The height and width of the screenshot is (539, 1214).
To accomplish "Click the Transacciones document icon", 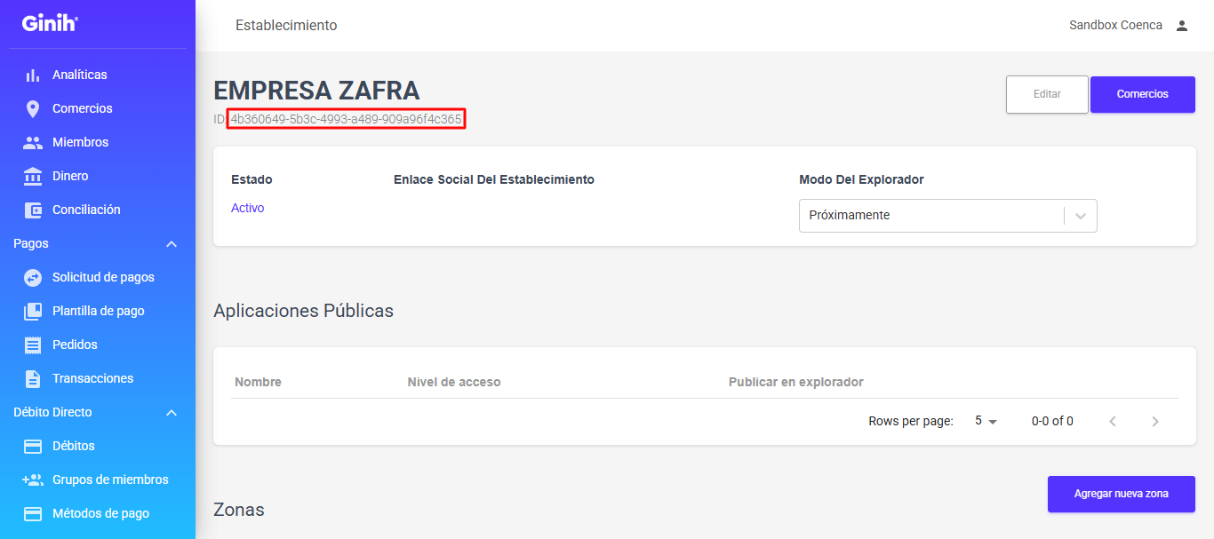I will point(33,378).
